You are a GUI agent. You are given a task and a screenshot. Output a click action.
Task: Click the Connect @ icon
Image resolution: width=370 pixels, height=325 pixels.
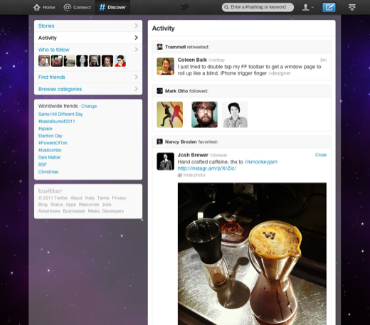point(68,7)
